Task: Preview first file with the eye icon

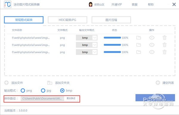Action: [152, 38]
